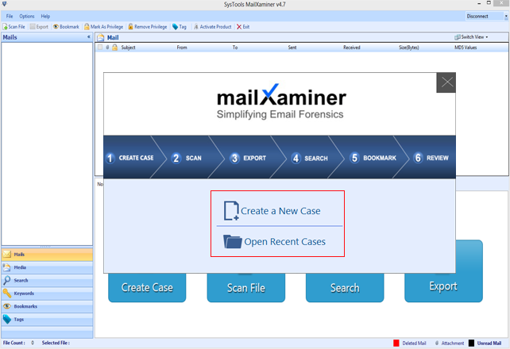
Task: Click the new document icon
Action: coord(231,211)
